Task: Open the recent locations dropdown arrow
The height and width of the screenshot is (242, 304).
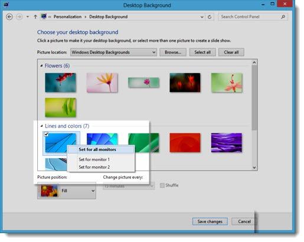Action: point(28,17)
